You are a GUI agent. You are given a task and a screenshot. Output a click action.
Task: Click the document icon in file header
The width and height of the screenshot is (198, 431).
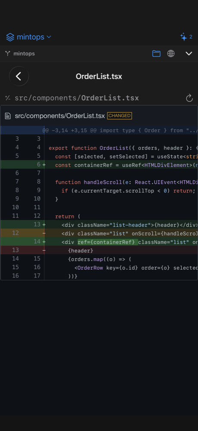(8, 116)
